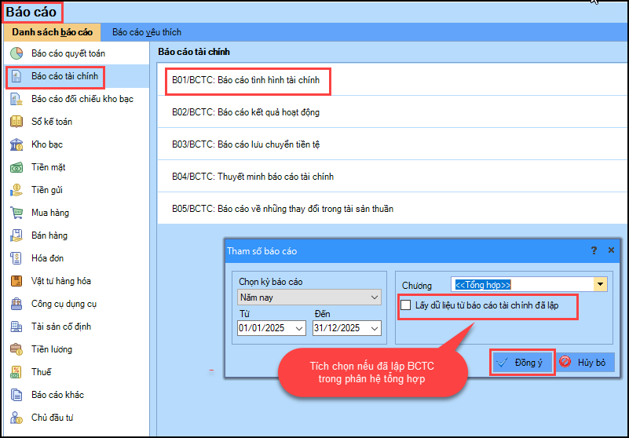This screenshot has width=629, height=438.
Task: Open the Chủ đầu tư person icon
Action: [16, 418]
